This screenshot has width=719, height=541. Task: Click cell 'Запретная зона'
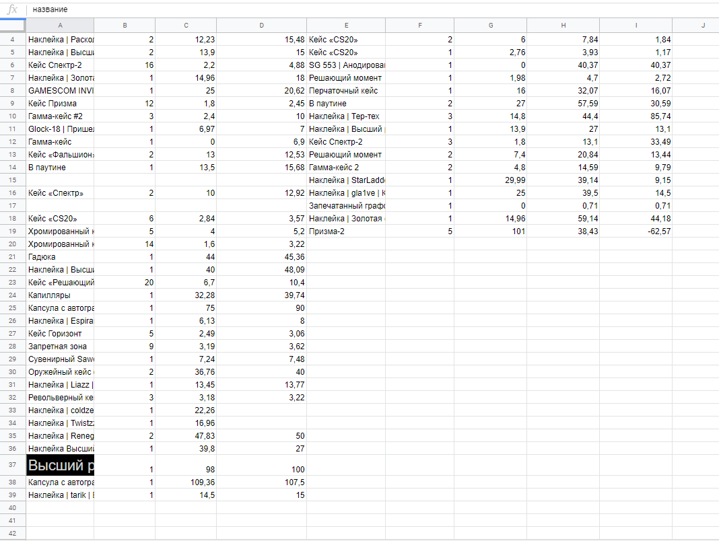(60, 347)
